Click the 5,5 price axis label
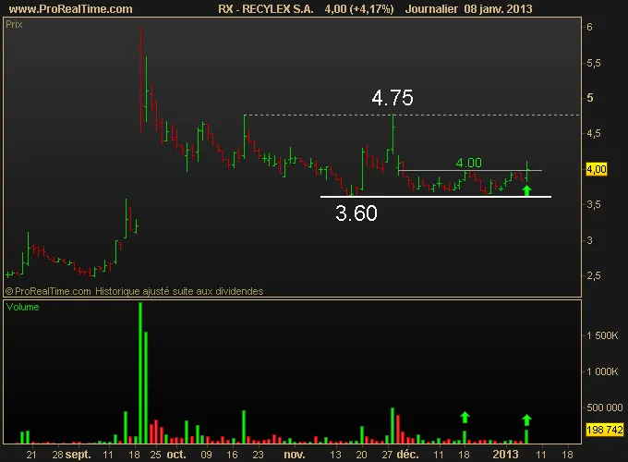Screen dimensions: 628x462 [x=593, y=63]
